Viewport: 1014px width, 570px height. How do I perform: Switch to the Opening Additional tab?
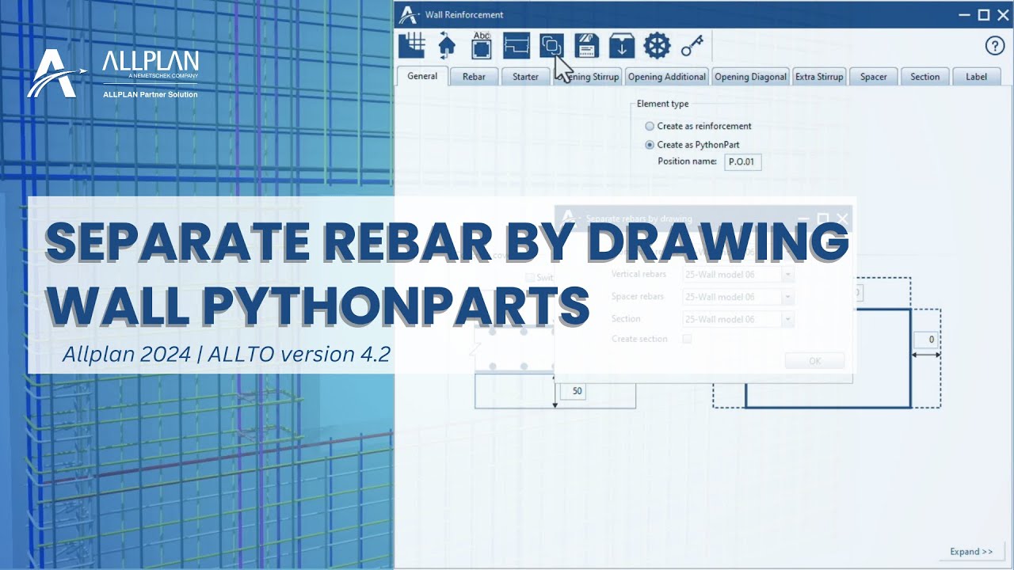[x=667, y=77]
